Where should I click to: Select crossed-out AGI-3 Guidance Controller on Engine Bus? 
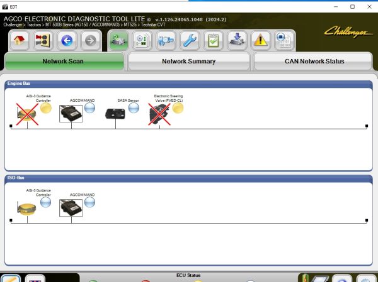click(26, 114)
